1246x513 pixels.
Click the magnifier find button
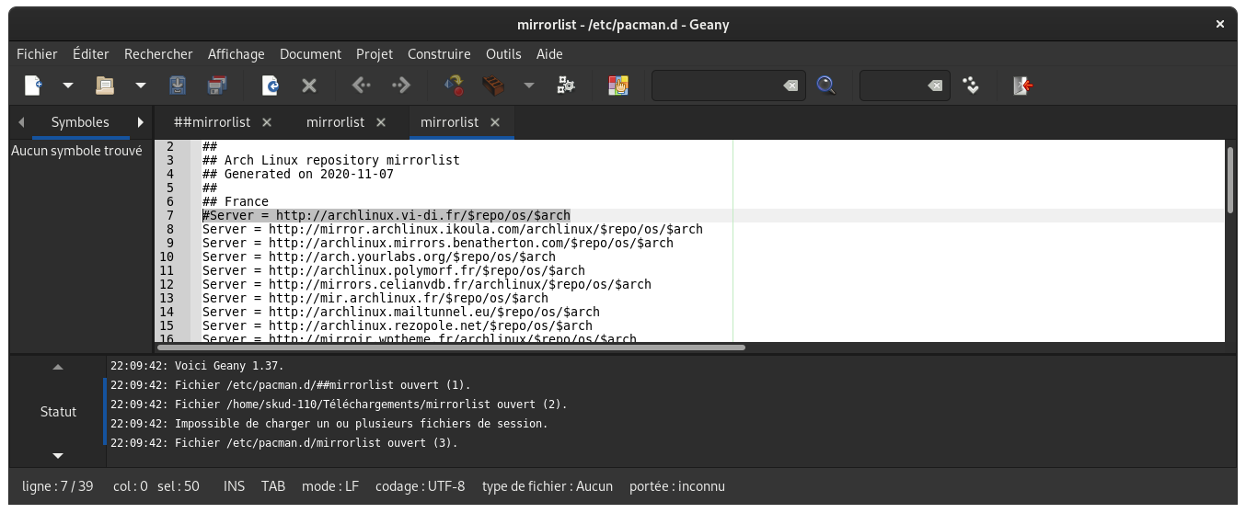[826, 85]
